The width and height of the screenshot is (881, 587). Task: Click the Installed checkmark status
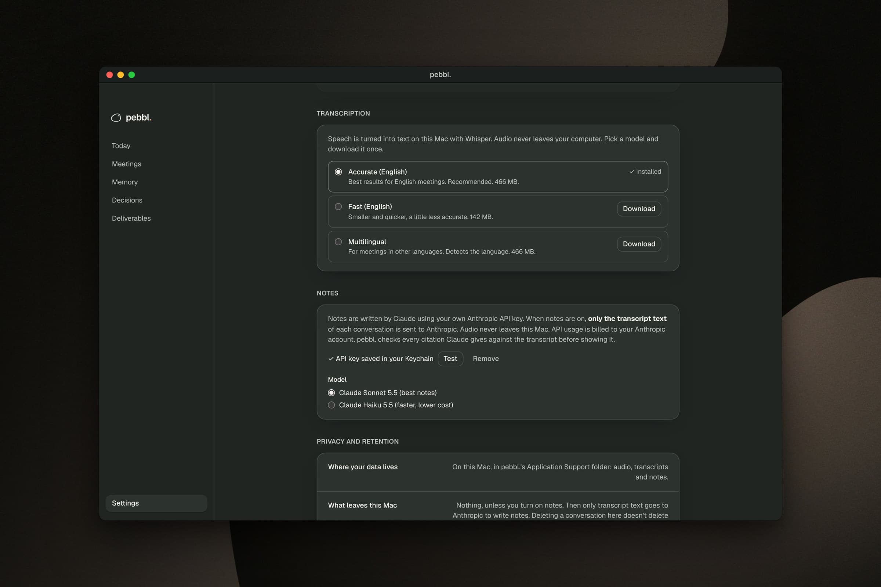click(x=645, y=172)
